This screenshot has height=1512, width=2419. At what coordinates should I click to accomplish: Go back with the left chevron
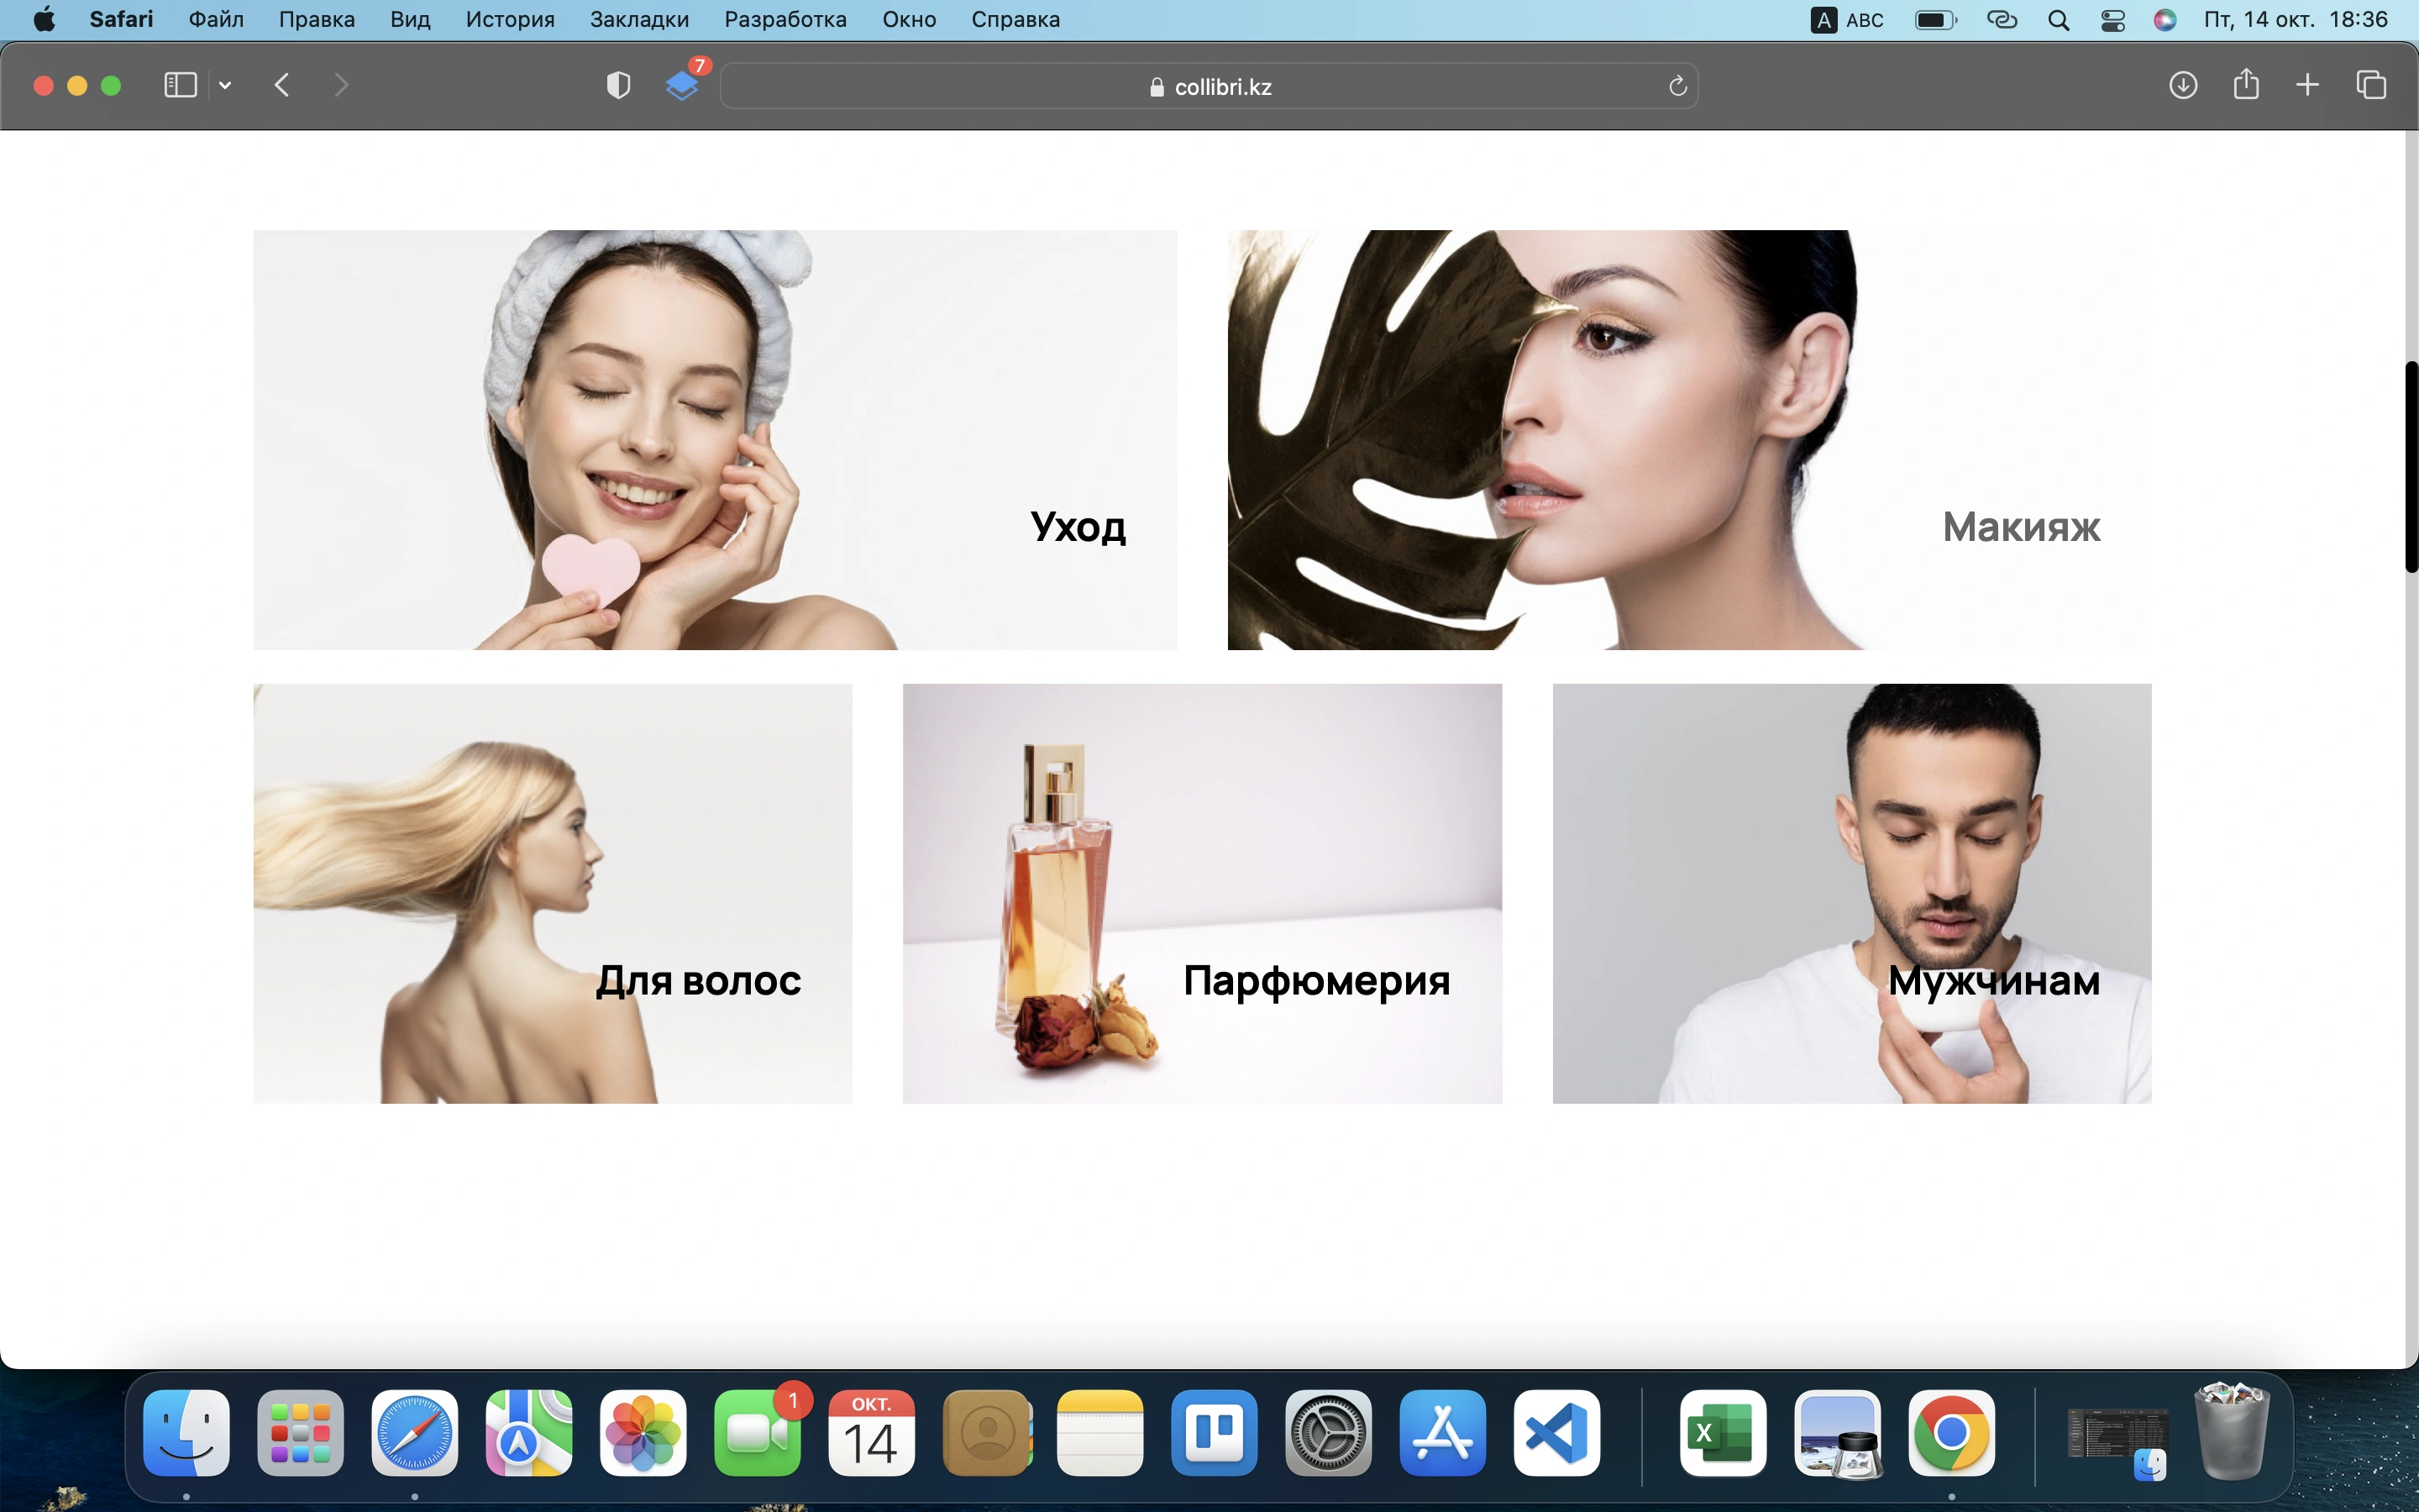coord(282,86)
